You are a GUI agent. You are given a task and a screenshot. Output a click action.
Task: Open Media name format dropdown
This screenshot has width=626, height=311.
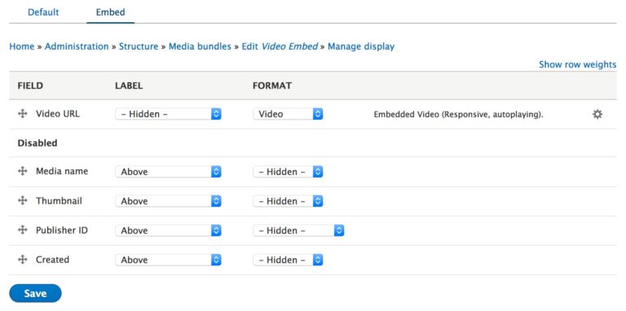click(x=288, y=172)
